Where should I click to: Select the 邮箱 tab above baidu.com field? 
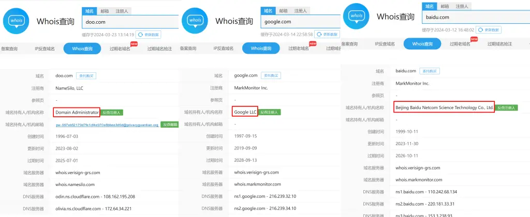(445, 6)
